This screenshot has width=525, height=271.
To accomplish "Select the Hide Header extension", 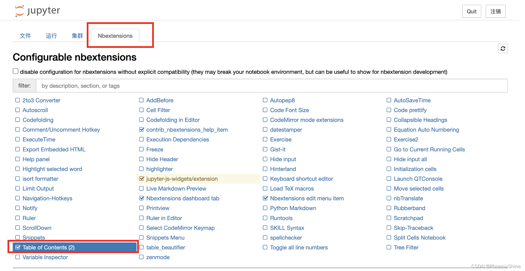I will tap(162, 159).
